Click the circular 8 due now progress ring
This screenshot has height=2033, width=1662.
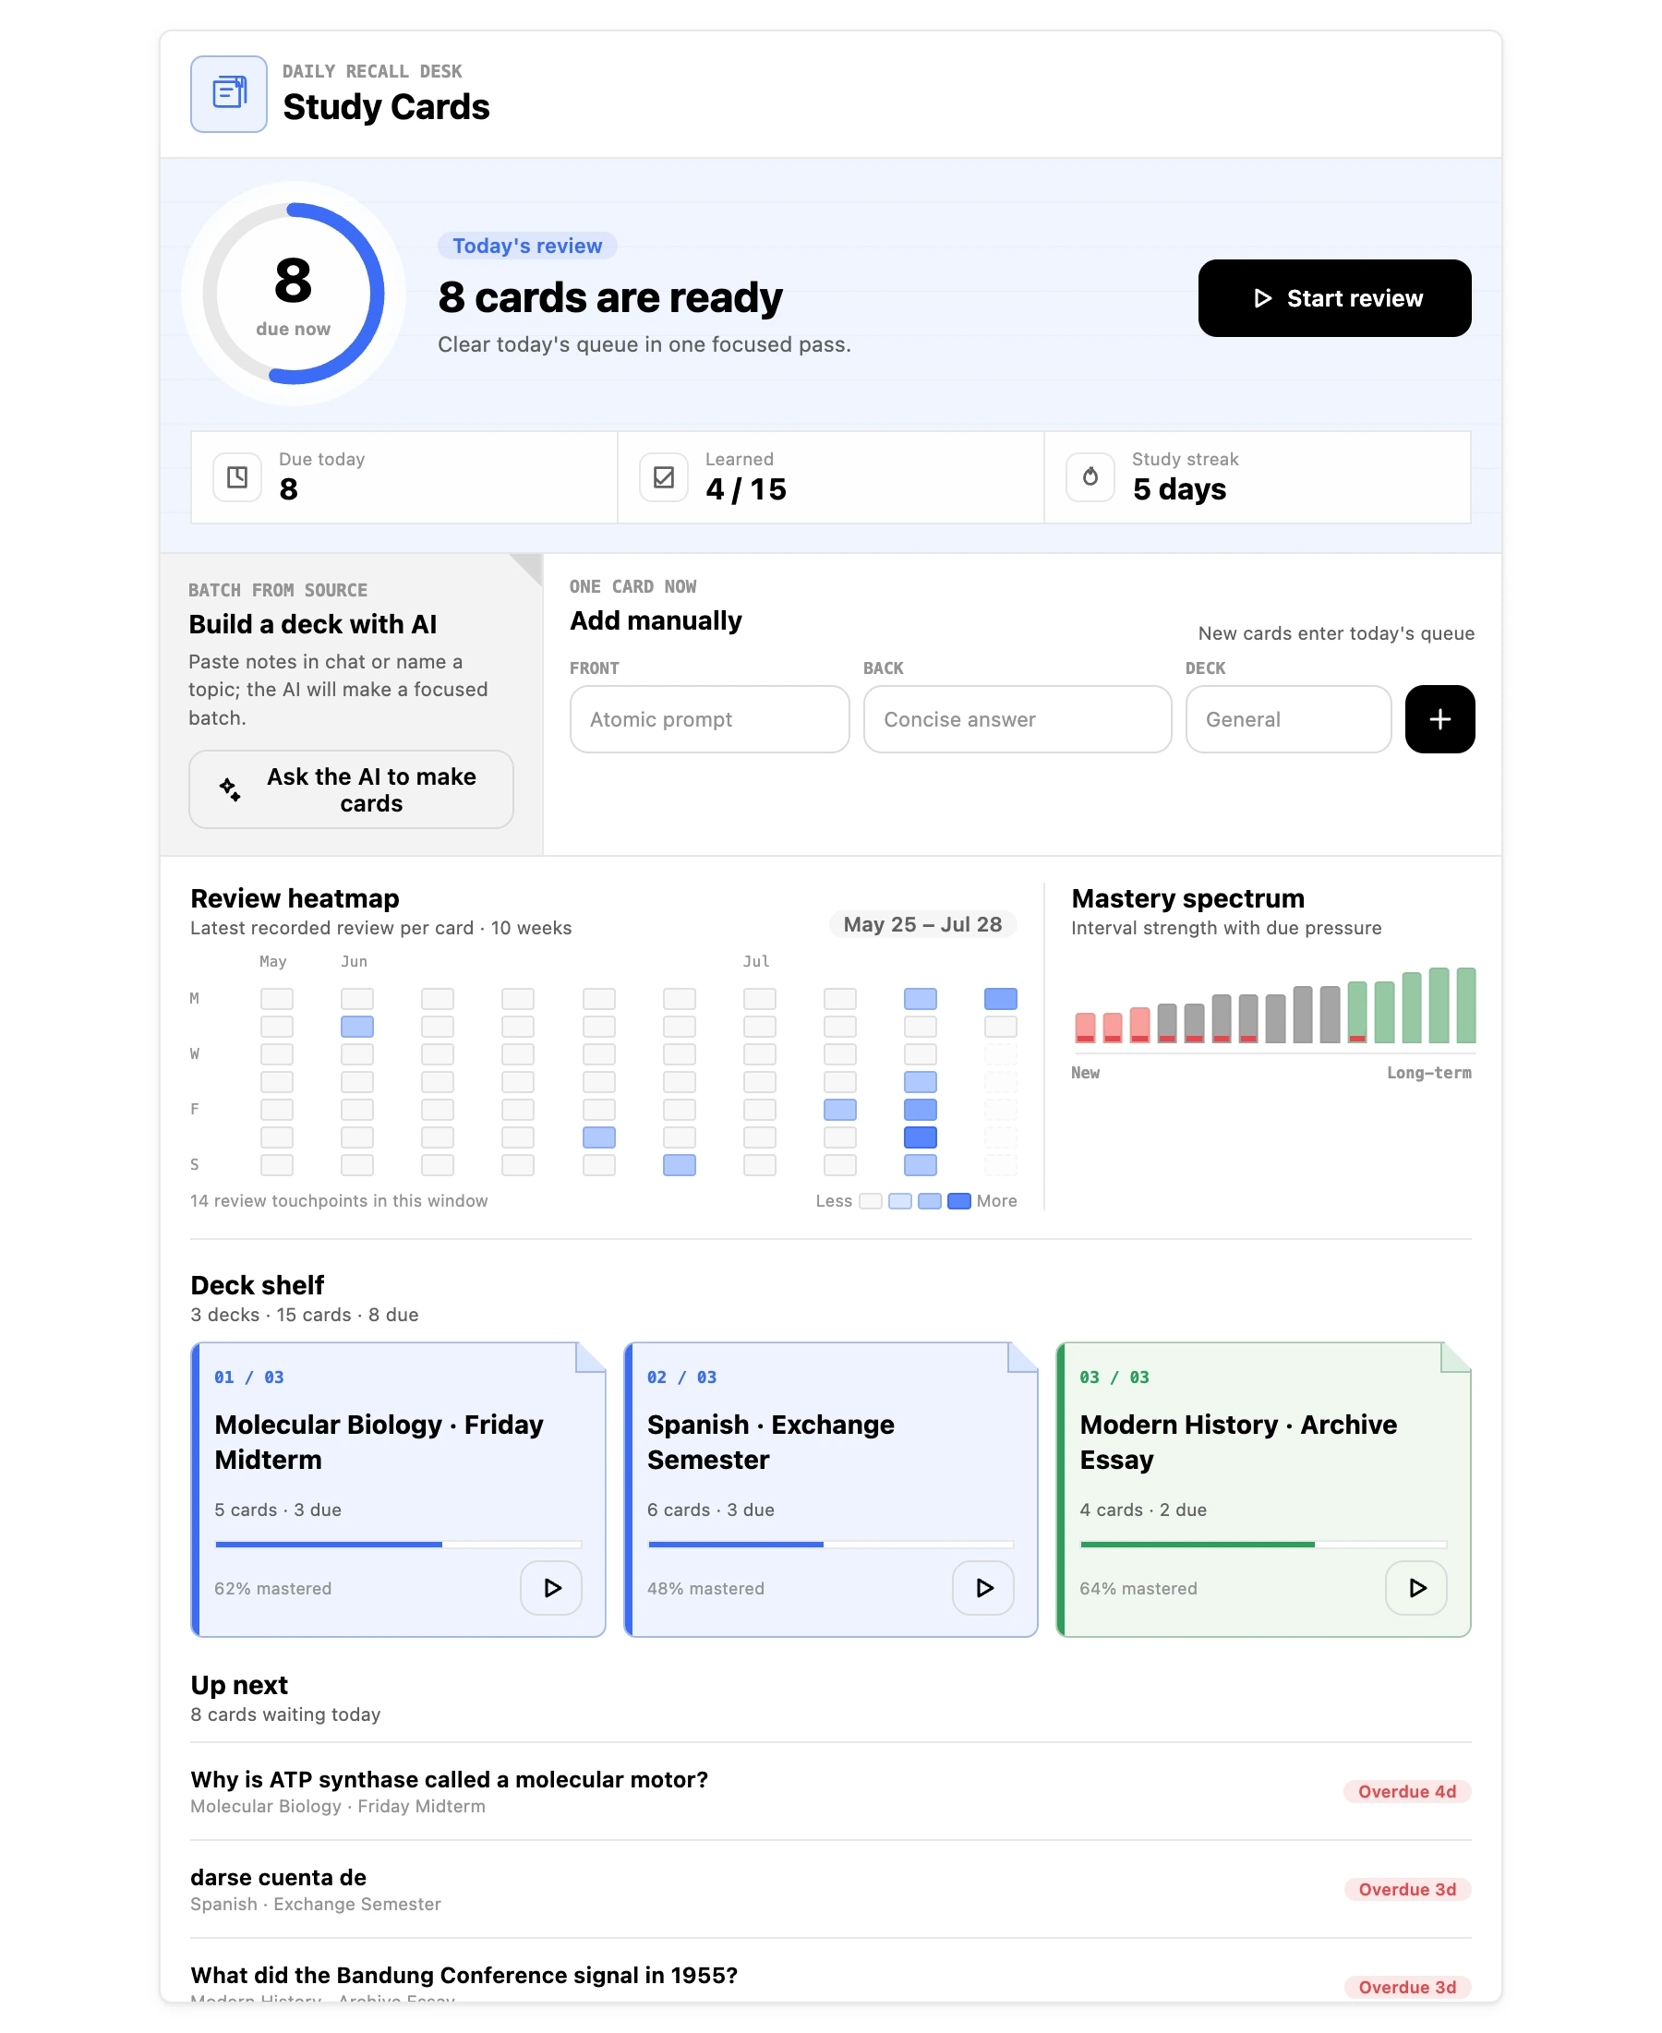(293, 293)
